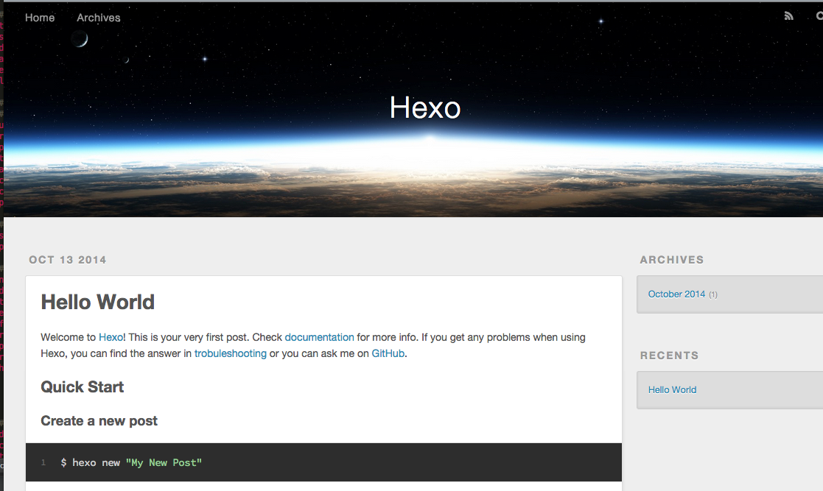Screen dimensions: 823x491
Task: Open the documentation link
Action: pyautogui.click(x=319, y=337)
